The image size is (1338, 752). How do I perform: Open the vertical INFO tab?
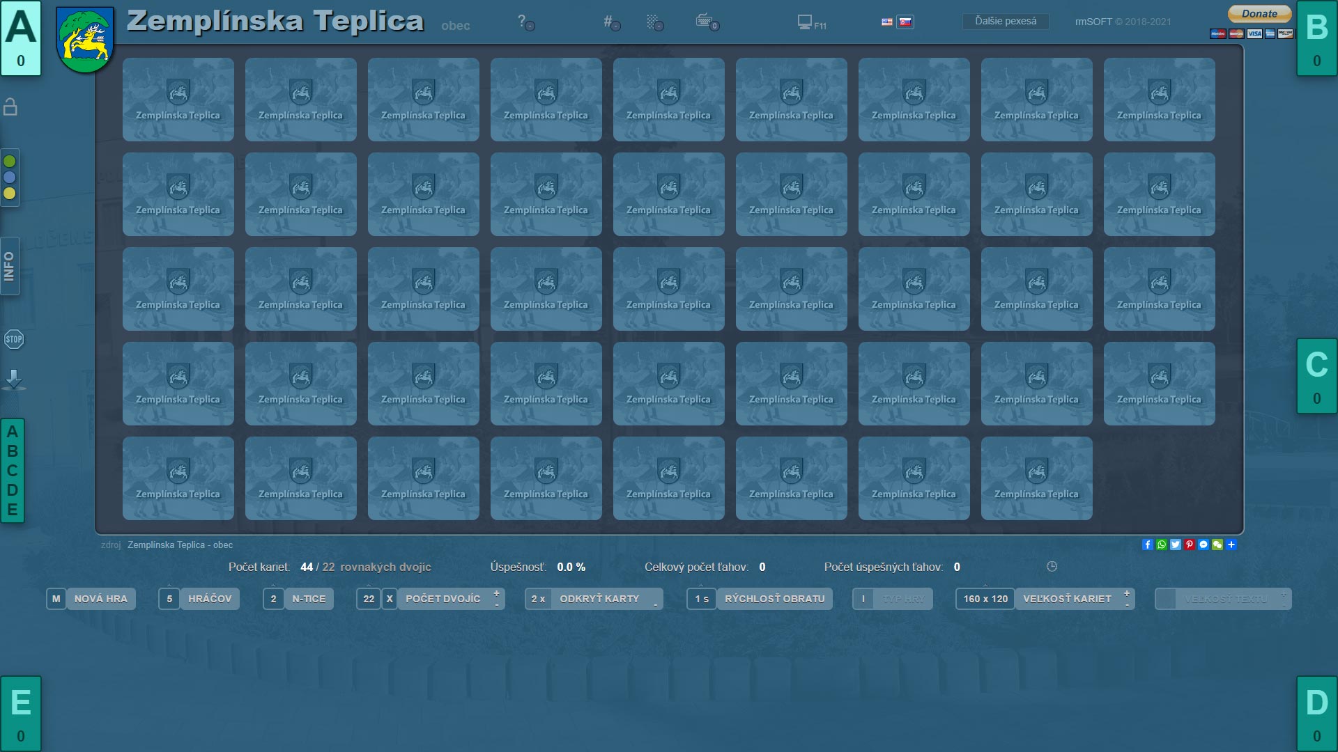coord(9,266)
